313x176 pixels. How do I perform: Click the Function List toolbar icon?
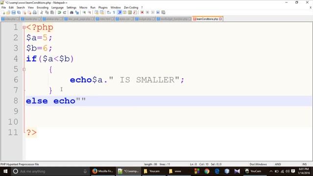click(x=135, y=13)
